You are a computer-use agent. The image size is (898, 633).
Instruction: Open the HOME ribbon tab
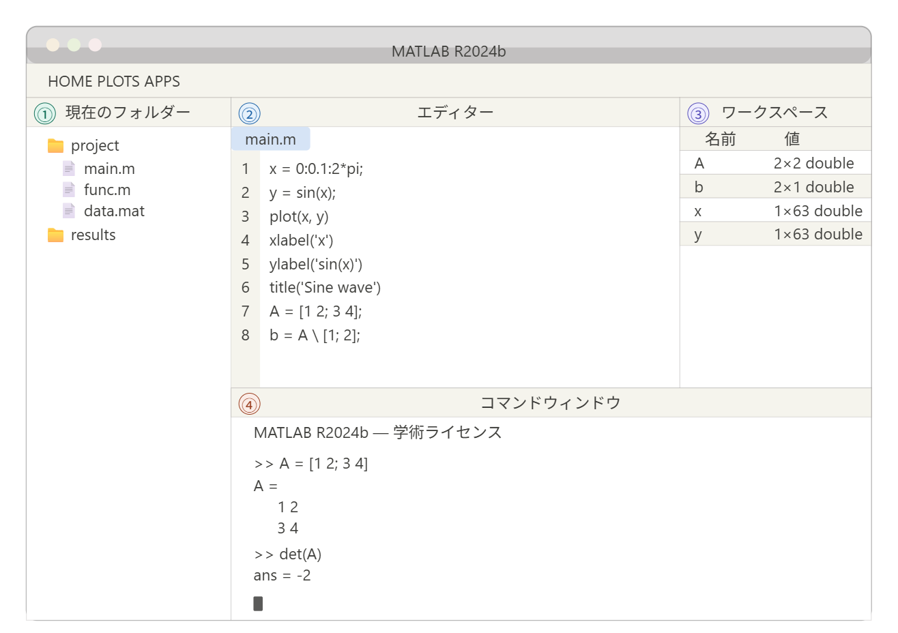tap(70, 81)
